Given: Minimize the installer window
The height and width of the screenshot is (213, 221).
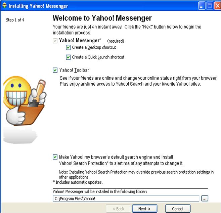Looking at the screenshot, I should coord(201,6).
